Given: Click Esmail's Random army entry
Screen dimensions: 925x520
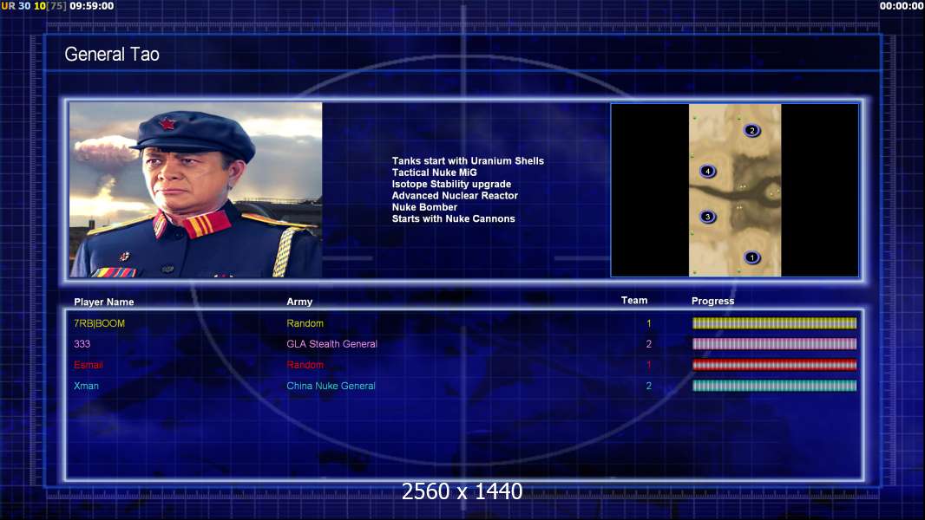Looking at the screenshot, I should (x=305, y=365).
